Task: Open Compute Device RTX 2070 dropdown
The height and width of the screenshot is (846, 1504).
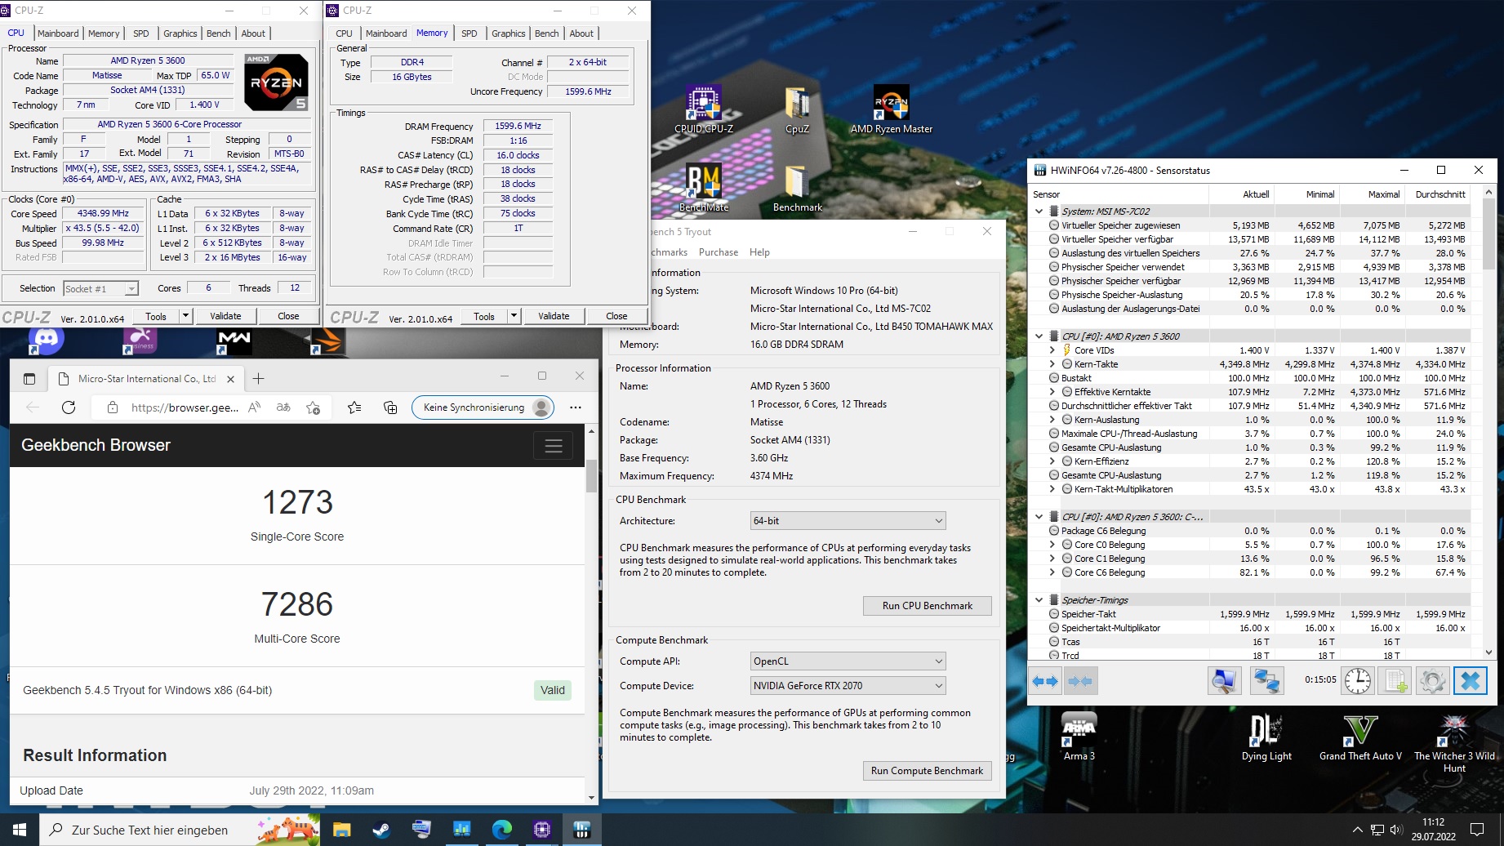Action: point(848,686)
